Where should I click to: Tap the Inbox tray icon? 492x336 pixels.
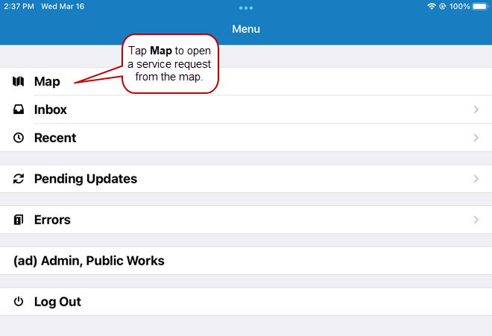tap(19, 110)
